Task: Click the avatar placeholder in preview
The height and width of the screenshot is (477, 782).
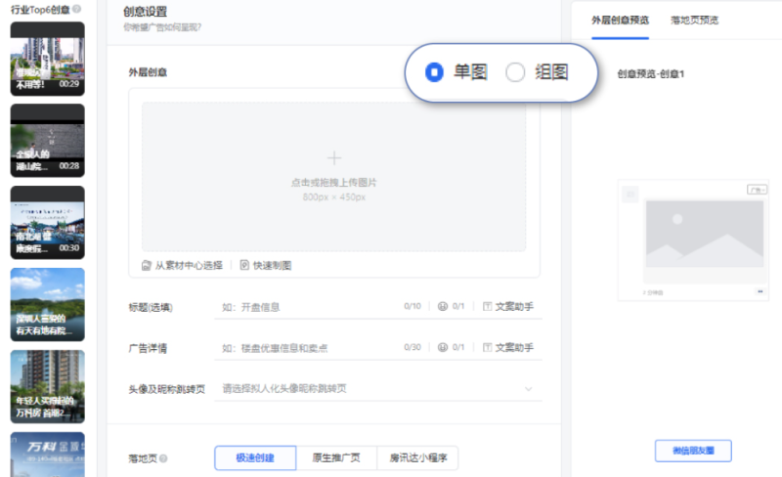Action: (630, 195)
